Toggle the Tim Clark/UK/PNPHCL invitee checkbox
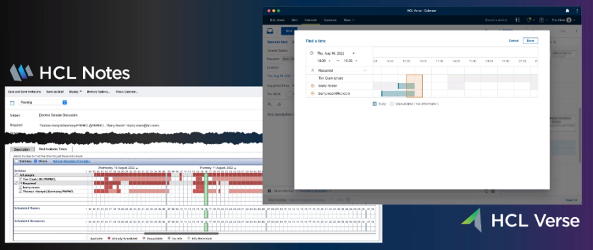 20,179
